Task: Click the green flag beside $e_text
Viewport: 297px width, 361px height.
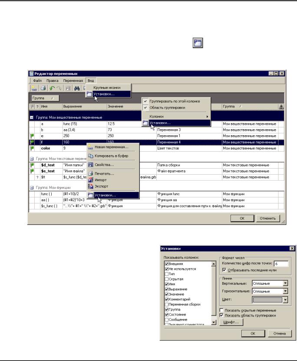Action: coord(32,171)
